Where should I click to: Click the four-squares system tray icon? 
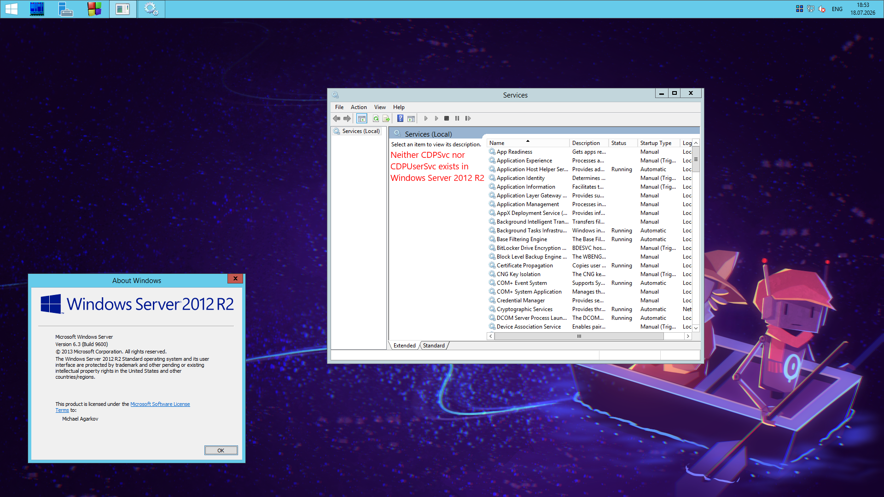pos(800,9)
